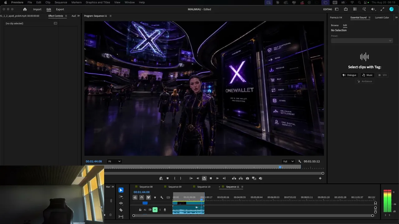The width and height of the screenshot is (399, 224).
Task: Enter full screen video output
Action: click(x=382, y=9)
